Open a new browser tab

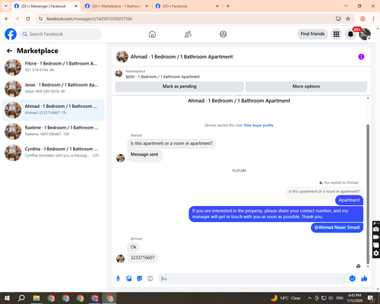(x=228, y=6)
